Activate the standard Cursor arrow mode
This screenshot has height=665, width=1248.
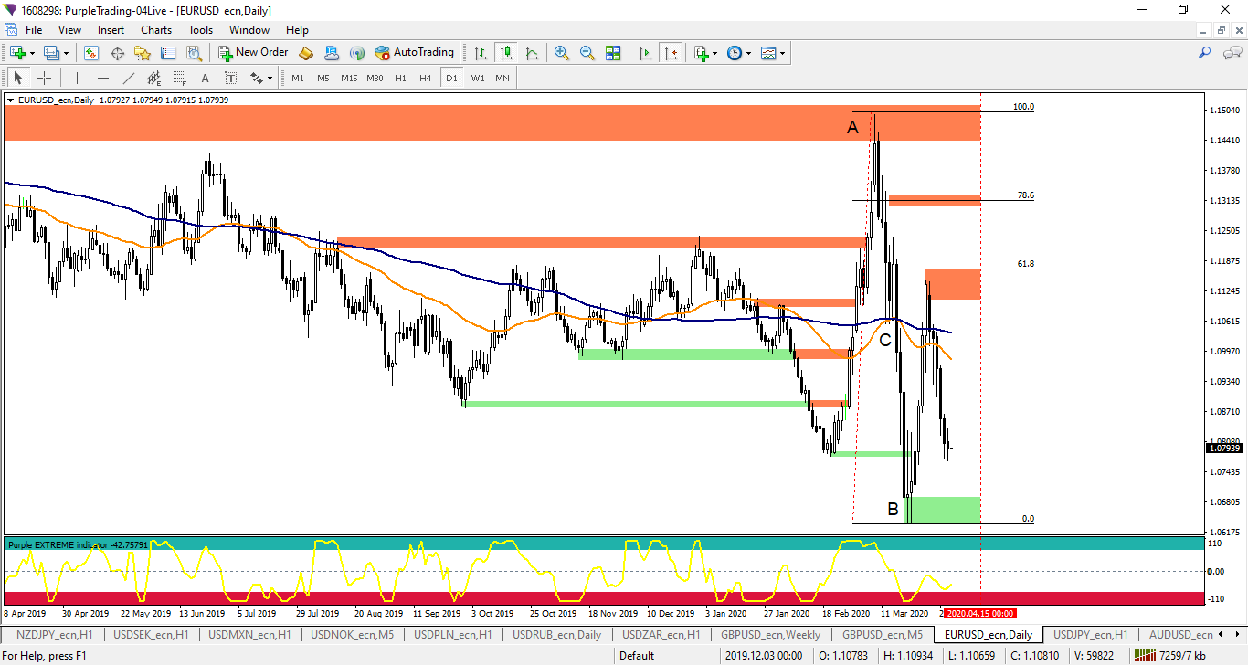pos(17,78)
